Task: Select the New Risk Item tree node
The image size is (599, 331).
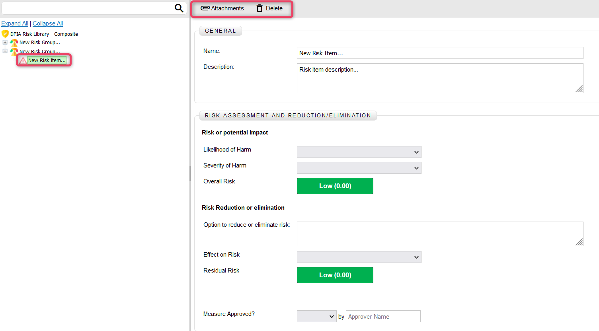Action: (47, 60)
